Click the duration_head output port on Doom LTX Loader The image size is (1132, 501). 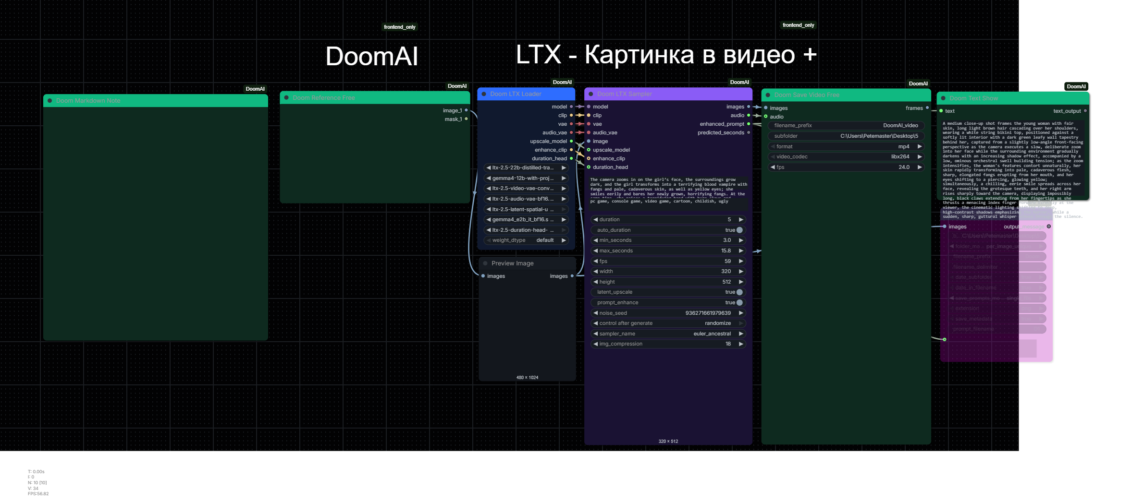(x=571, y=158)
